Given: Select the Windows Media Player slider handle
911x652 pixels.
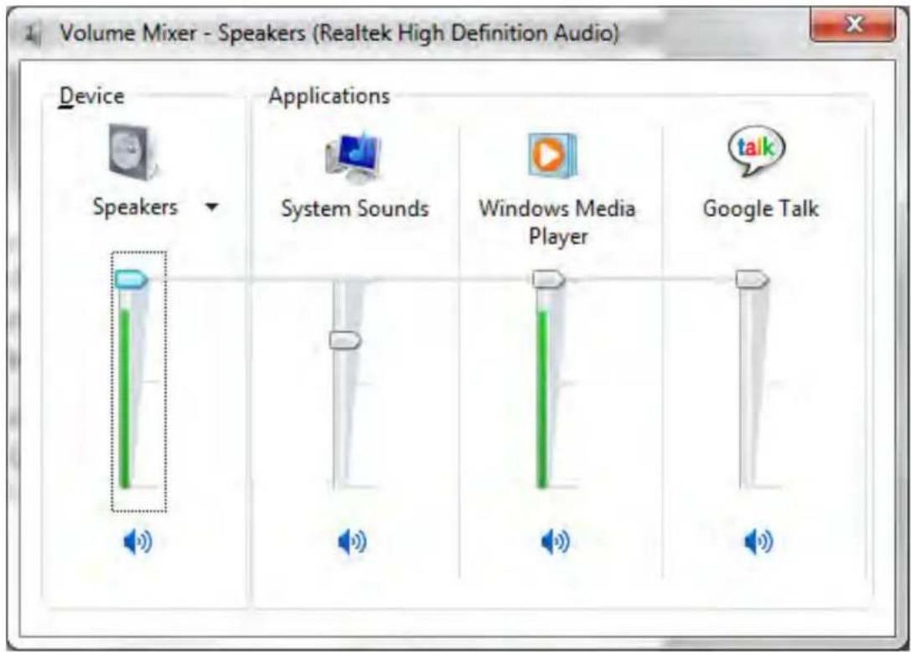Looking at the screenshot, I should pyautogui.click(x=548, y=279).
